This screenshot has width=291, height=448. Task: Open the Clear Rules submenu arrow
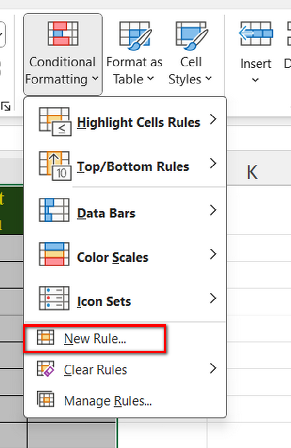[x=212, y=369]
